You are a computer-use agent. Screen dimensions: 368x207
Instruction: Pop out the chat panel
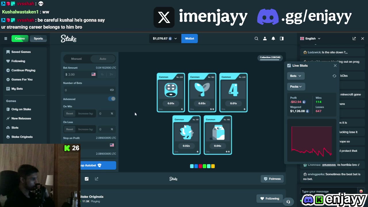[x=354, y=39]
